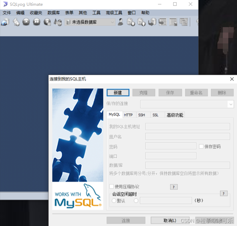Enable the 使用压缩协议 checkbox
This screenshot has width=237, height=226.
coord(111,186)
